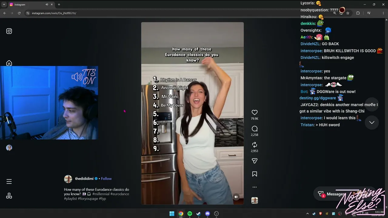Open the #millennial hashtag
This screenshot has width=388, height=218.
(x=101, y=194)
